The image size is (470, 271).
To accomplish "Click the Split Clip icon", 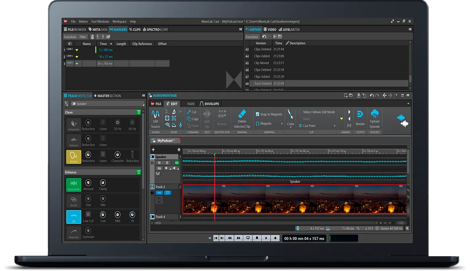I will tap(207, 114).
